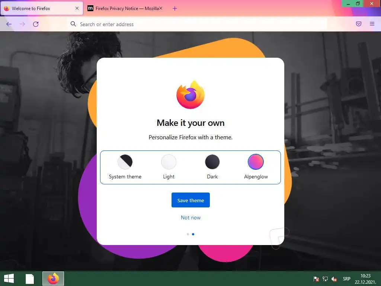Reload the current page
The height and width of the screenshot is (286, 381).
tap(36, 24)
